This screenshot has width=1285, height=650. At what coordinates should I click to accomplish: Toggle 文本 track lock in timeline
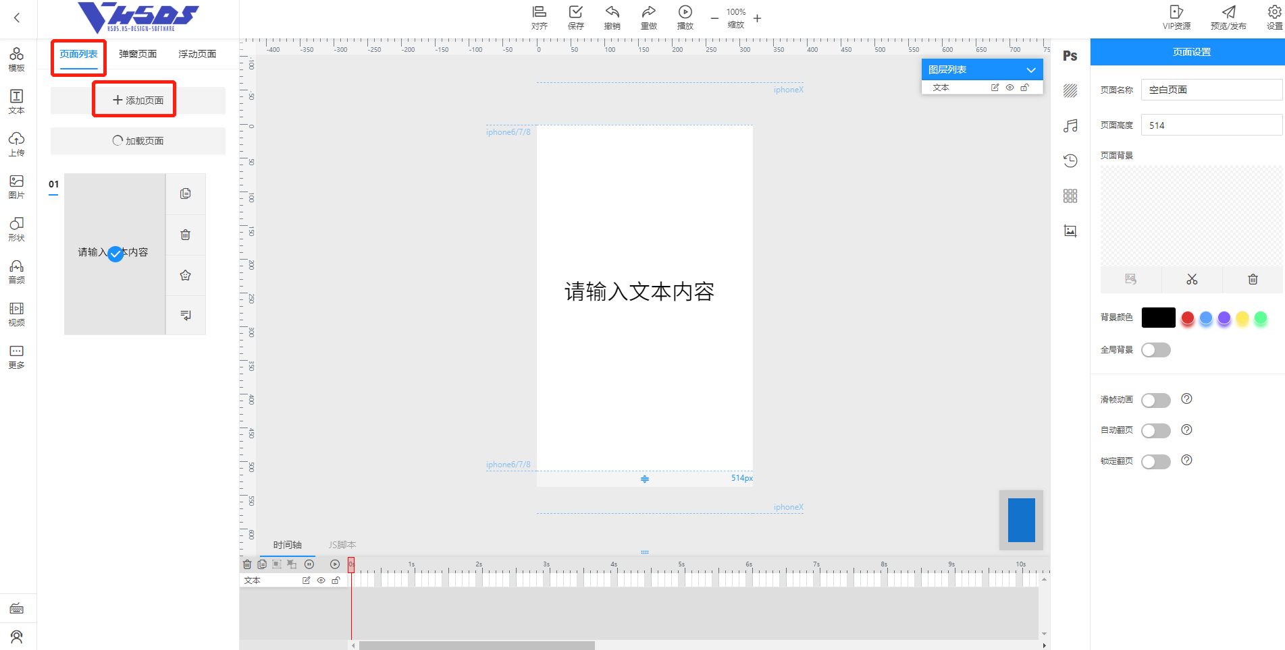pos(336,581)
